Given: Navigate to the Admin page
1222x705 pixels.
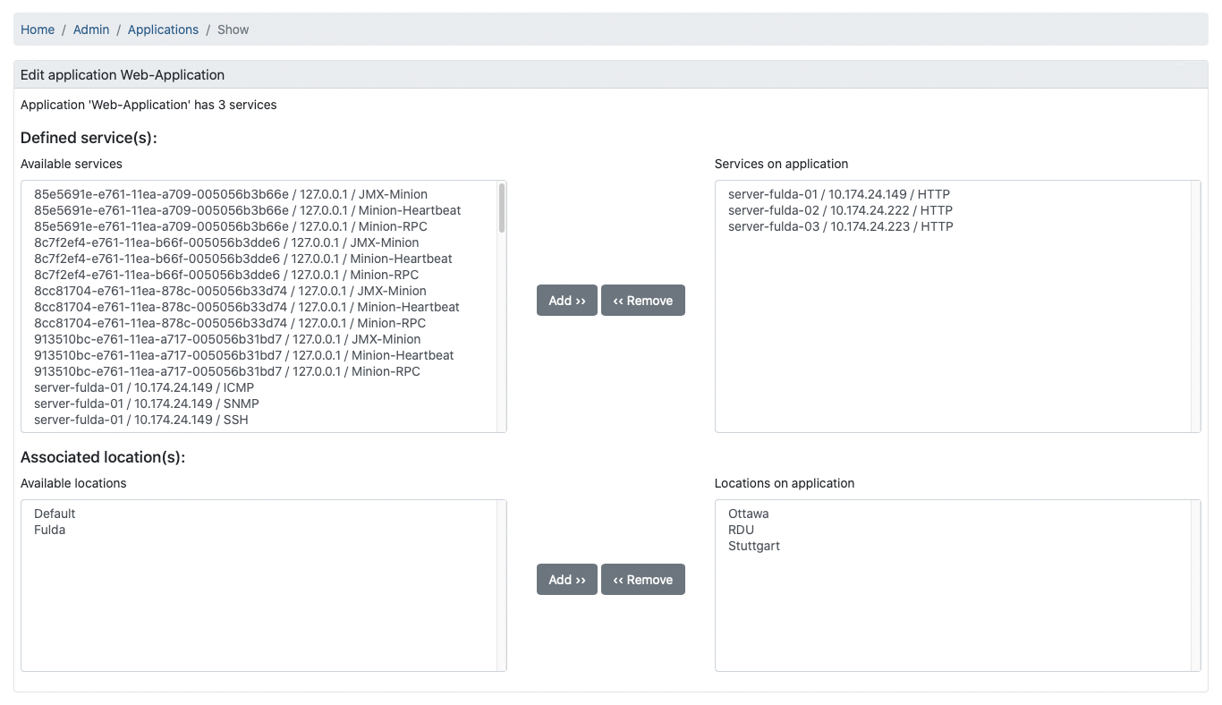Looking at the screenshot, I should tap(90, 30).
